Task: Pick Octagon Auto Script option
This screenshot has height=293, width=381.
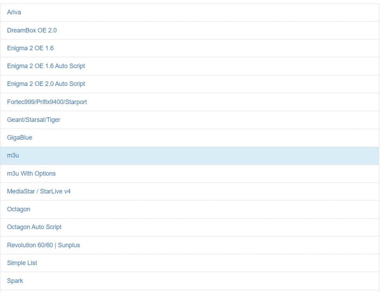Action: click(189, 227)
